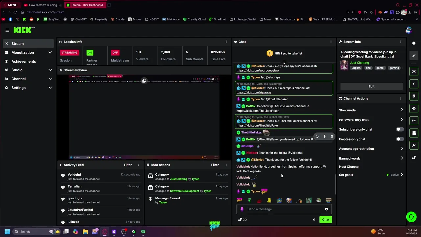Select the yellow duck emote in the quick emote row
421x237 pixels.
(x=269, y=200)
